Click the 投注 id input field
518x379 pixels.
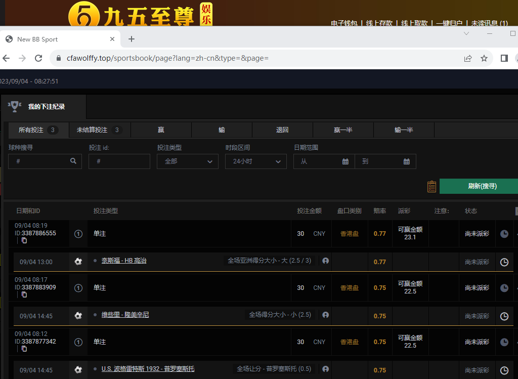coord(119,161)
